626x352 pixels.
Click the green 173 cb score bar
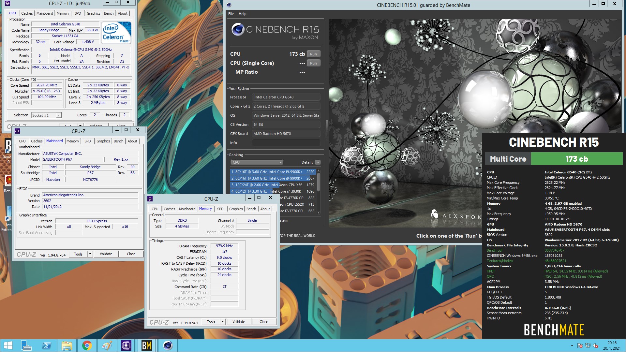(x=576, y=159)
